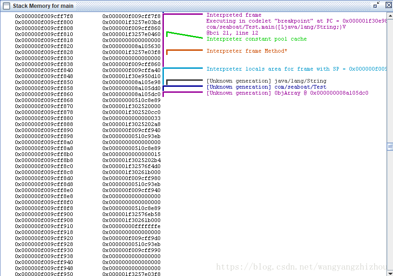Select address 0x000000f009cff838
This screenshot has width=393, height=276.
coord(44,64)
